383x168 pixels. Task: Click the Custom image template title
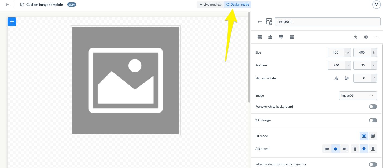(x=45, y=5)
